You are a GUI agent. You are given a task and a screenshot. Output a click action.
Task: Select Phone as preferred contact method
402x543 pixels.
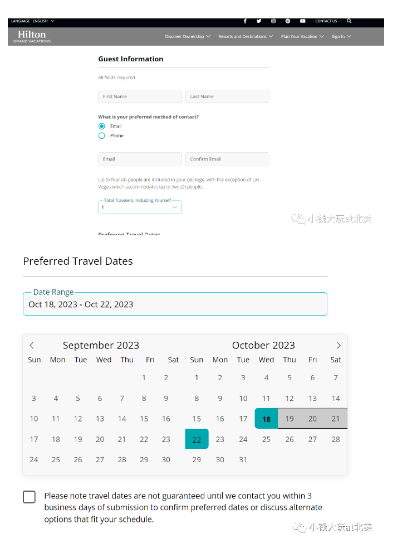pos(102,135)
